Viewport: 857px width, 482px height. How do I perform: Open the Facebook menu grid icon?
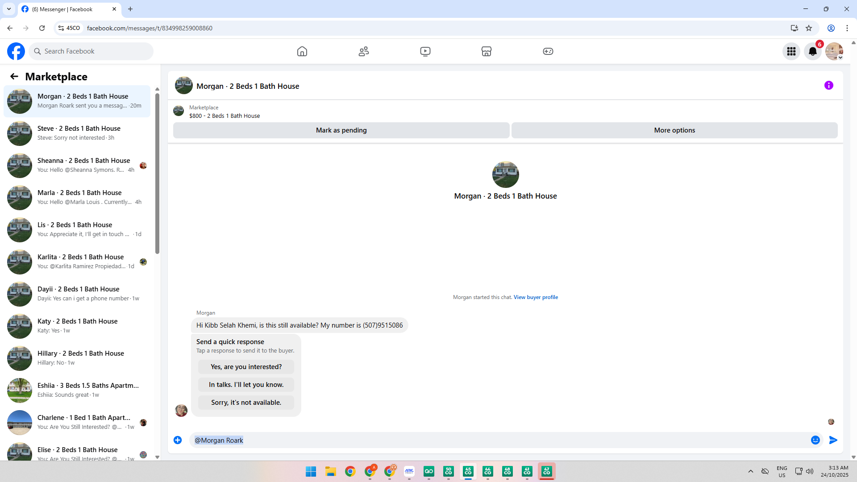coord(791,51)
